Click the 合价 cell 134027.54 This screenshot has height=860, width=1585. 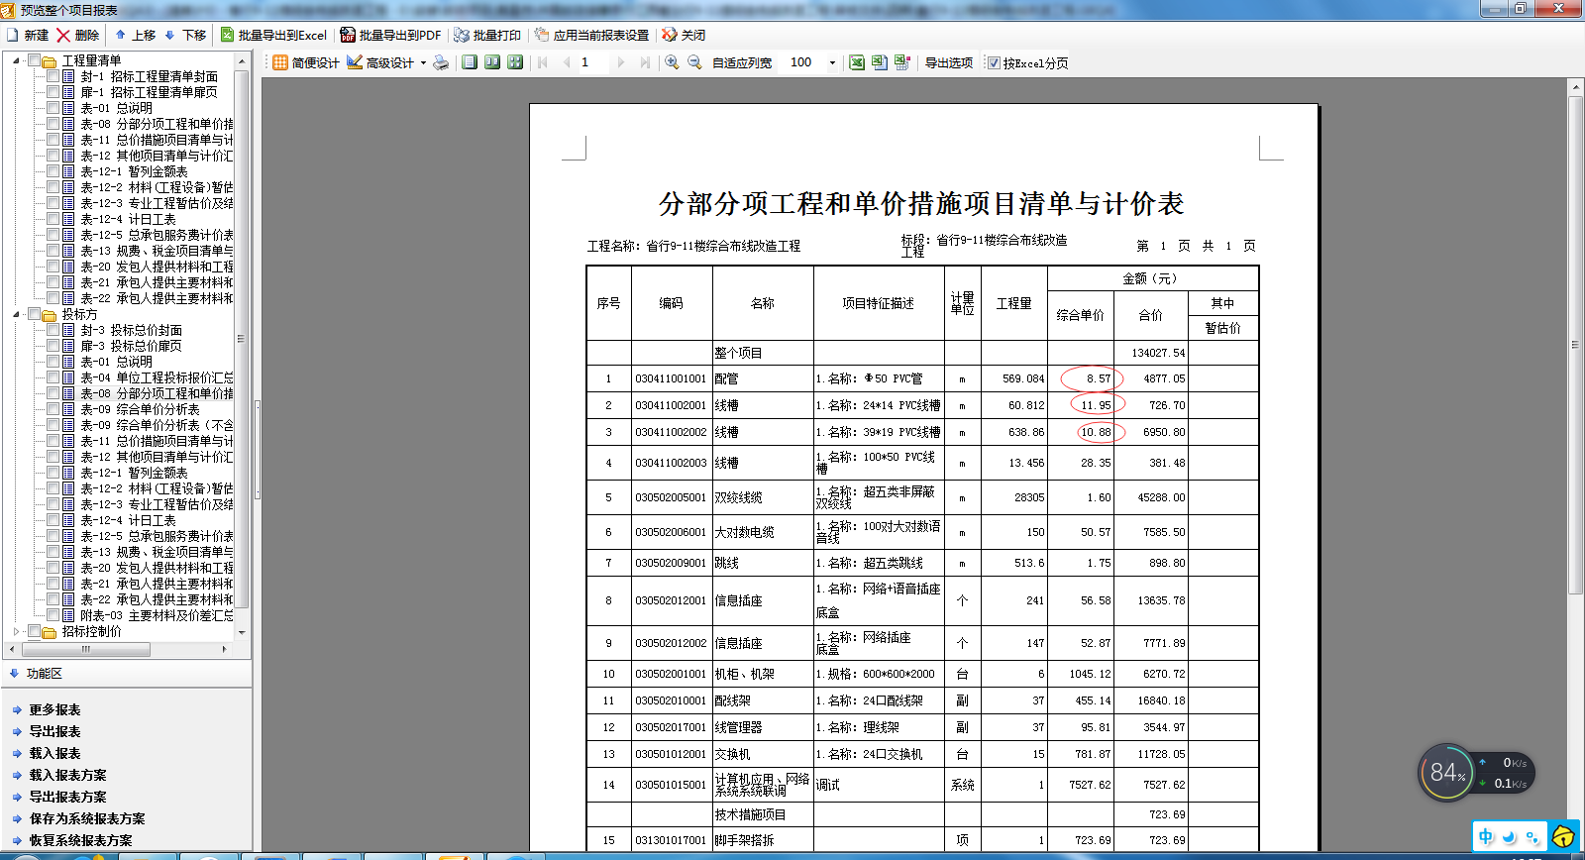pyautogui.click(x=1150, y=353)
